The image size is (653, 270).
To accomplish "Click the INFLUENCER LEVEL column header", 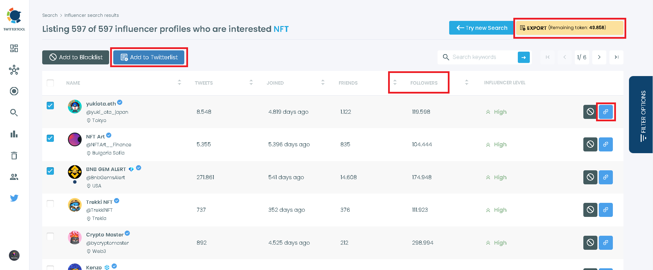I will [x=505, y=83].
